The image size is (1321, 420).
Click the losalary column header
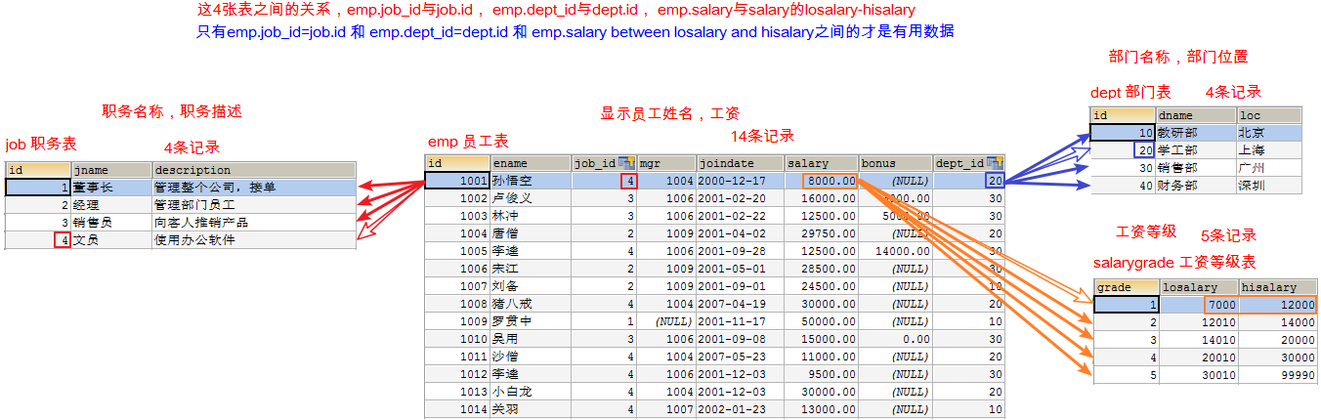(x=1198, y=287)
